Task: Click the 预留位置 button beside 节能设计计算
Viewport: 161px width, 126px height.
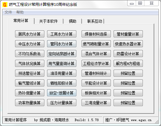Action: click(128, 83)
